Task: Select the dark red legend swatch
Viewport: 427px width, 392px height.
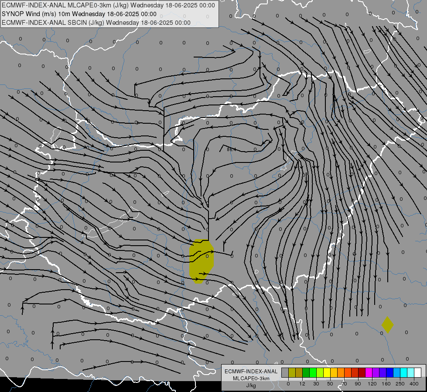Action: click(362, 372)
